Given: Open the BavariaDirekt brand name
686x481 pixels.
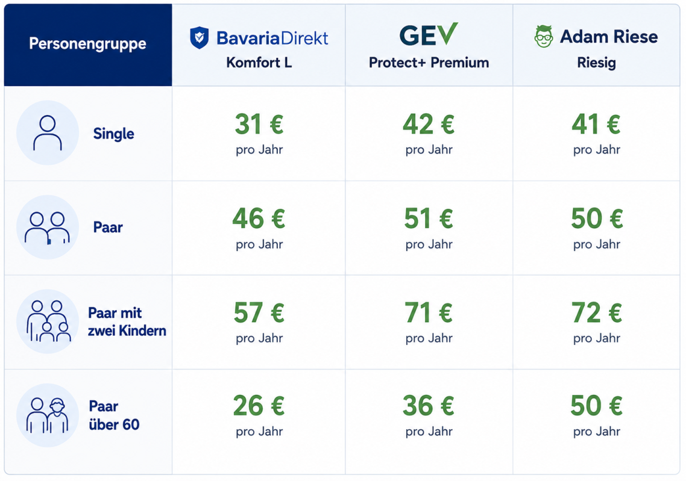Looking at the screenshot, I should pyautogui.click(x=272, y=38).
